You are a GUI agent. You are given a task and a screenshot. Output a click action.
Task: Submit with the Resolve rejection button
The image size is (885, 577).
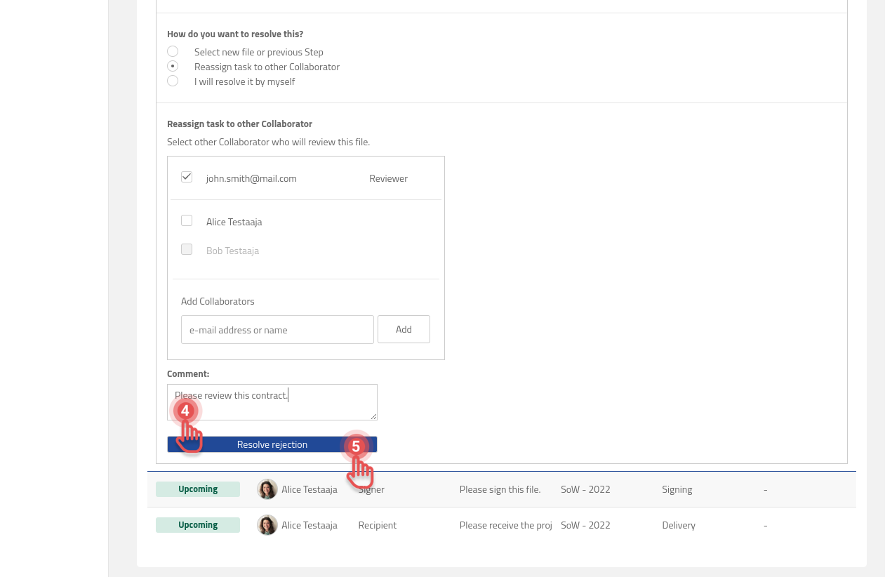coord(272,444)
